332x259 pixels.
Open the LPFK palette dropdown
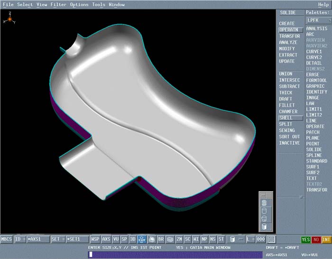click(x=318, y=20)
